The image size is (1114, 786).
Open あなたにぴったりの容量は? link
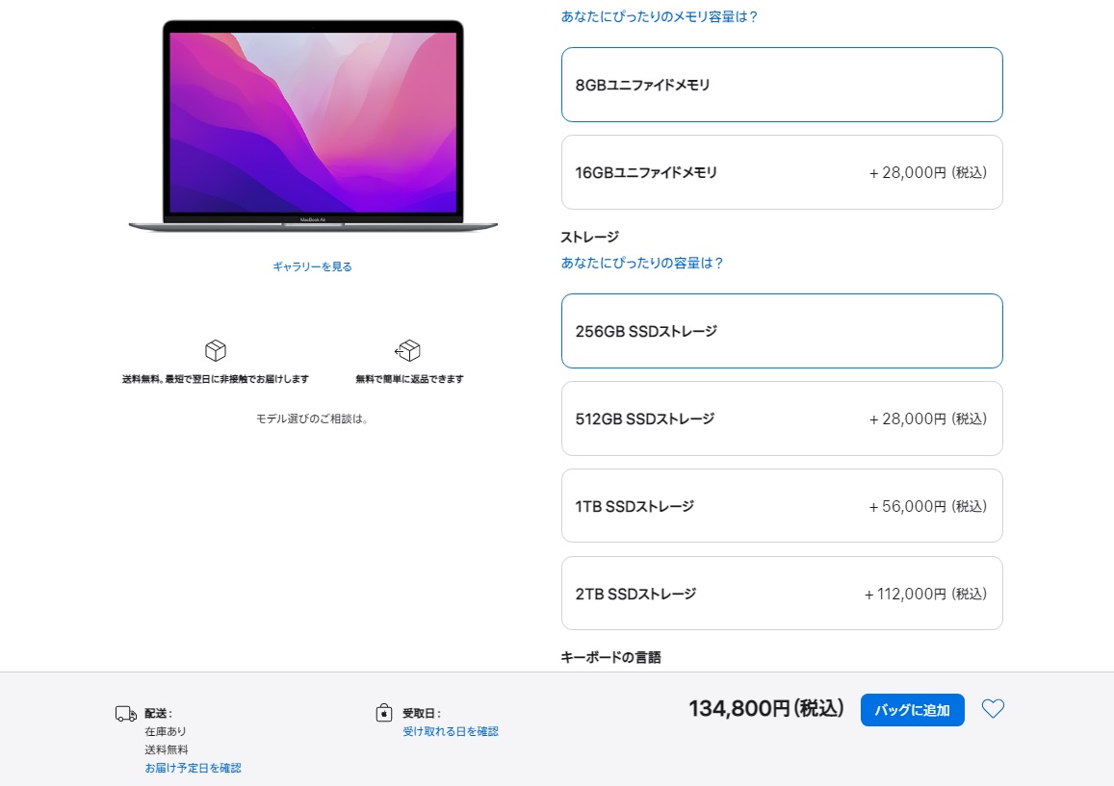[642, 263]
